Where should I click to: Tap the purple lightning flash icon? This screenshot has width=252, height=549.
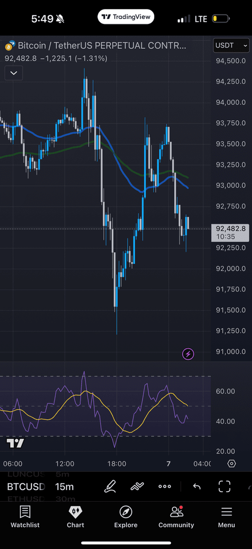[188, 354]
